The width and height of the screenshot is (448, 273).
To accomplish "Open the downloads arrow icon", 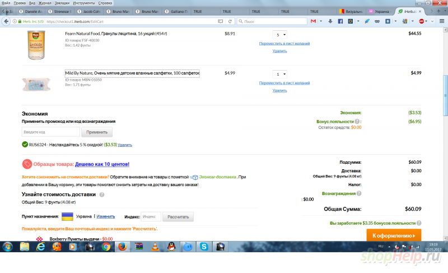I will coord(330,21).
